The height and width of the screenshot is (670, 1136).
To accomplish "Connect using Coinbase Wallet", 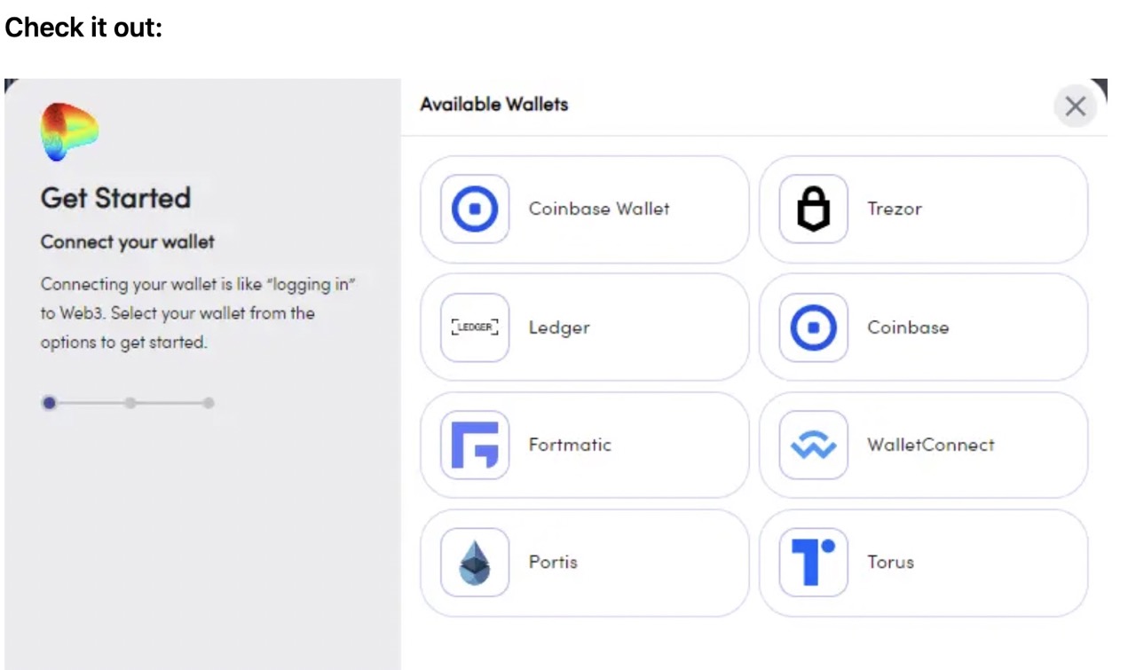I will point(583,209).
